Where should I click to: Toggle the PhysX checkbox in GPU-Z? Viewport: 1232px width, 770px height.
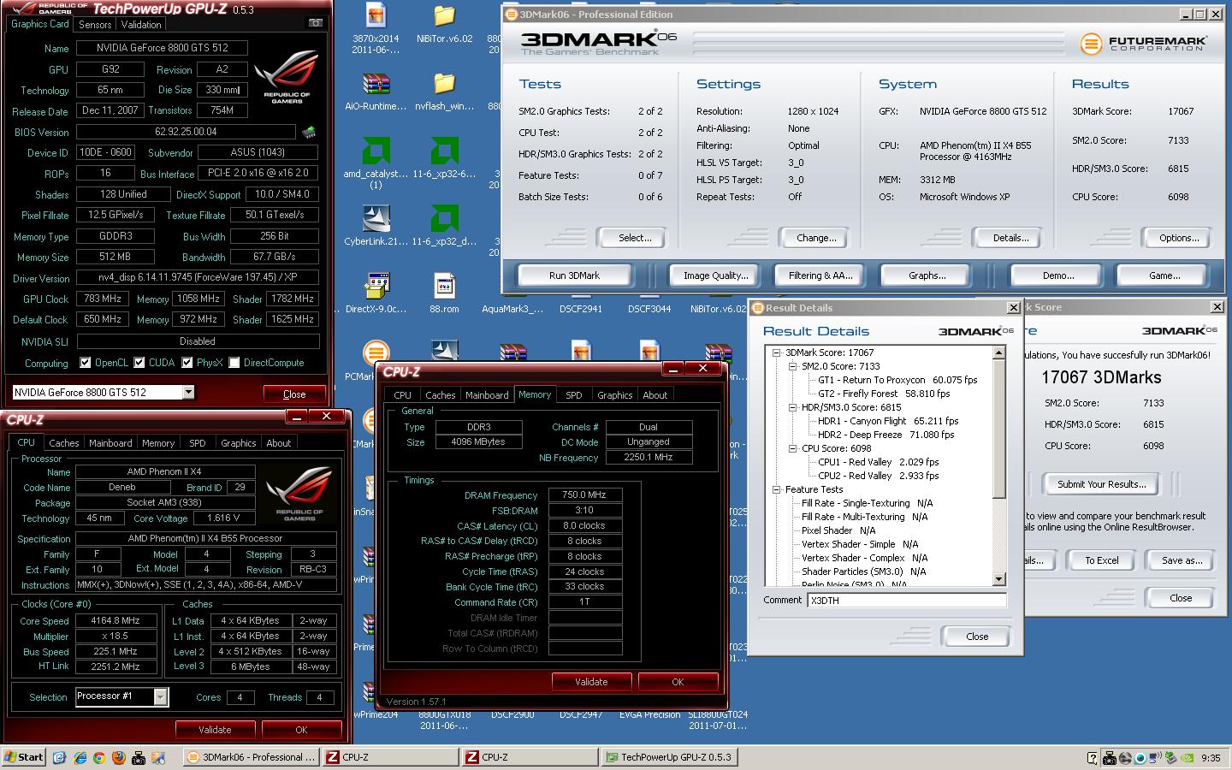(187, 363)
